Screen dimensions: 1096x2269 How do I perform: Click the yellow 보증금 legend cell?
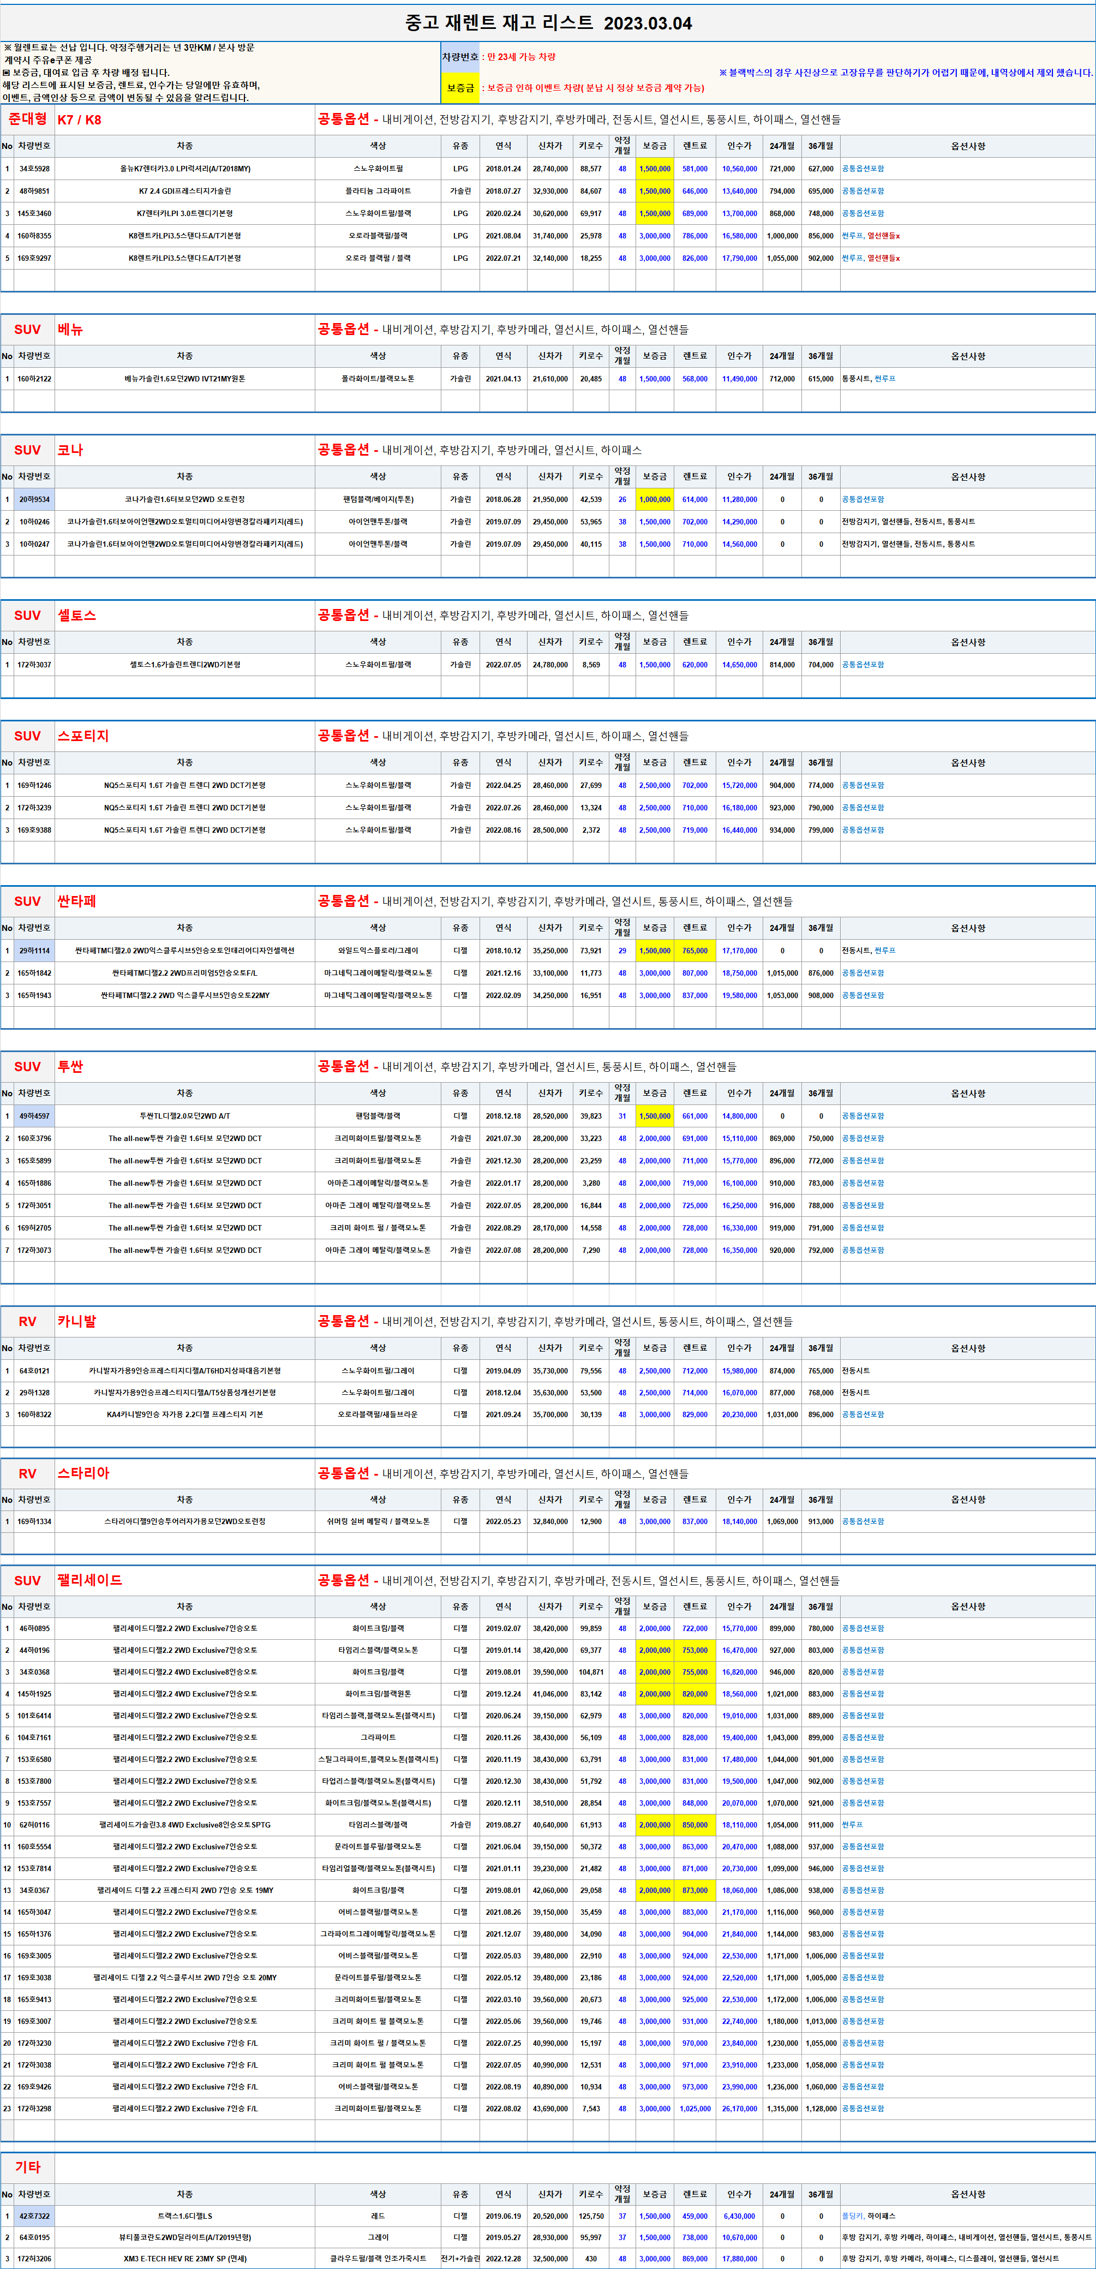(459, 88)
